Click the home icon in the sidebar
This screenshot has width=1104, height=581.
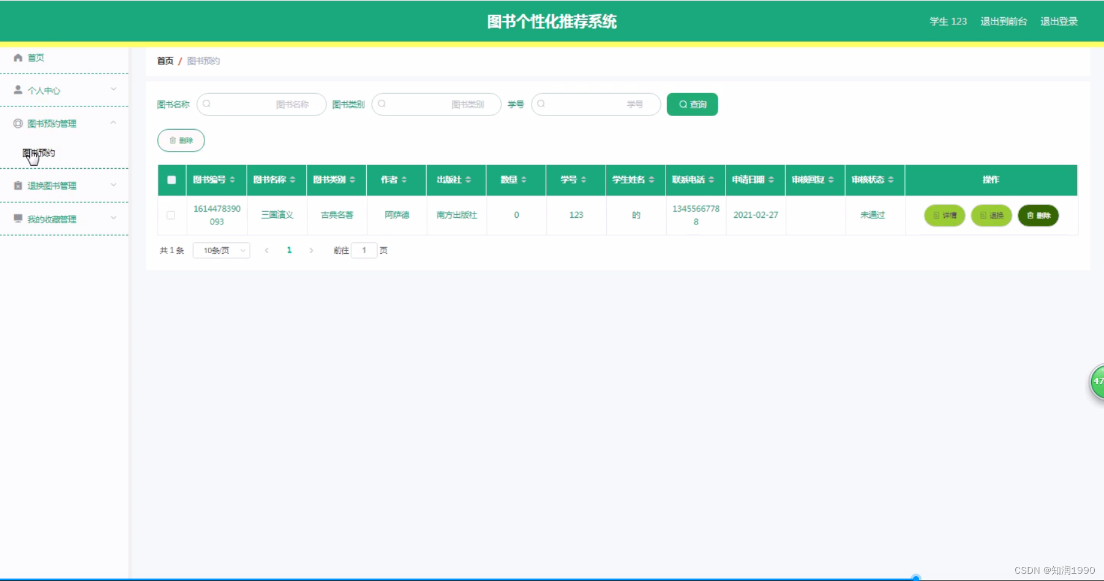pos(18,57)
